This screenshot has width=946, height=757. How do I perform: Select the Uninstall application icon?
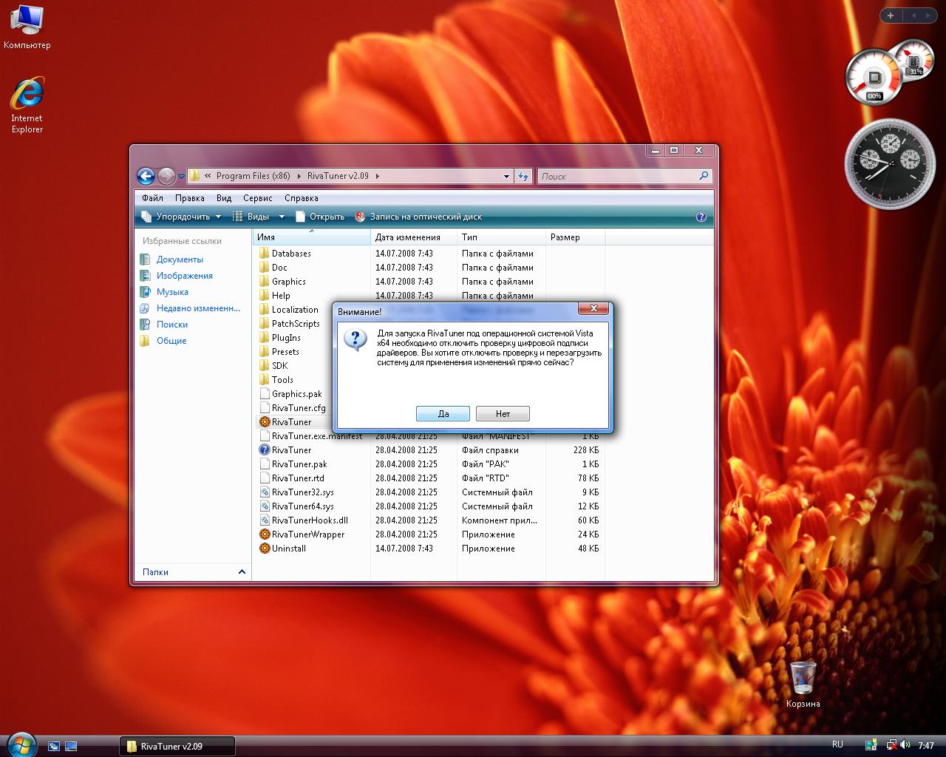pos(265,549)
